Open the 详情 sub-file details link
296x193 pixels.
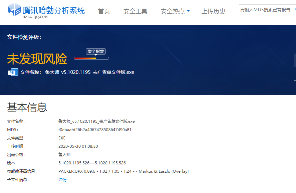[x=62, y=180]
